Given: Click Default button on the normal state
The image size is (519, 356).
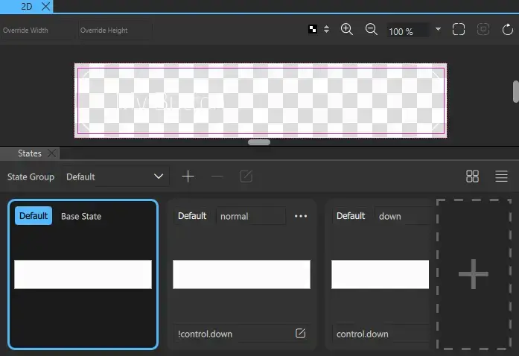Looking at the screenshot, I should (x=192, y=216).
